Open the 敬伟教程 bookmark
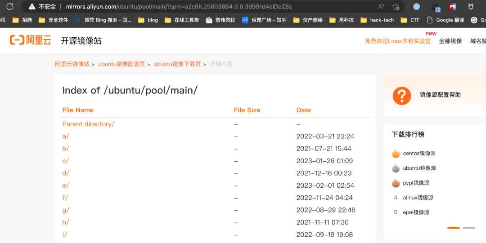 [220, 20]
